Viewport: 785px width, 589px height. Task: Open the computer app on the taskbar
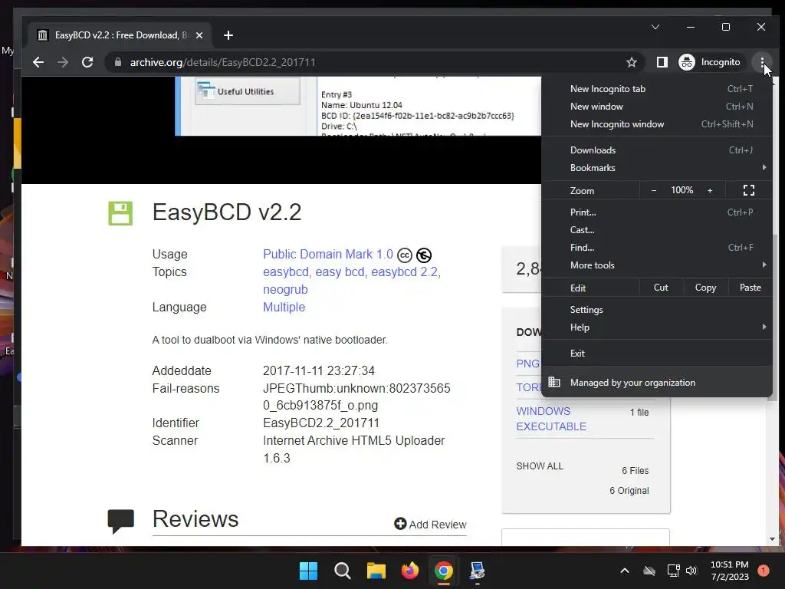[x=477, y=571]
